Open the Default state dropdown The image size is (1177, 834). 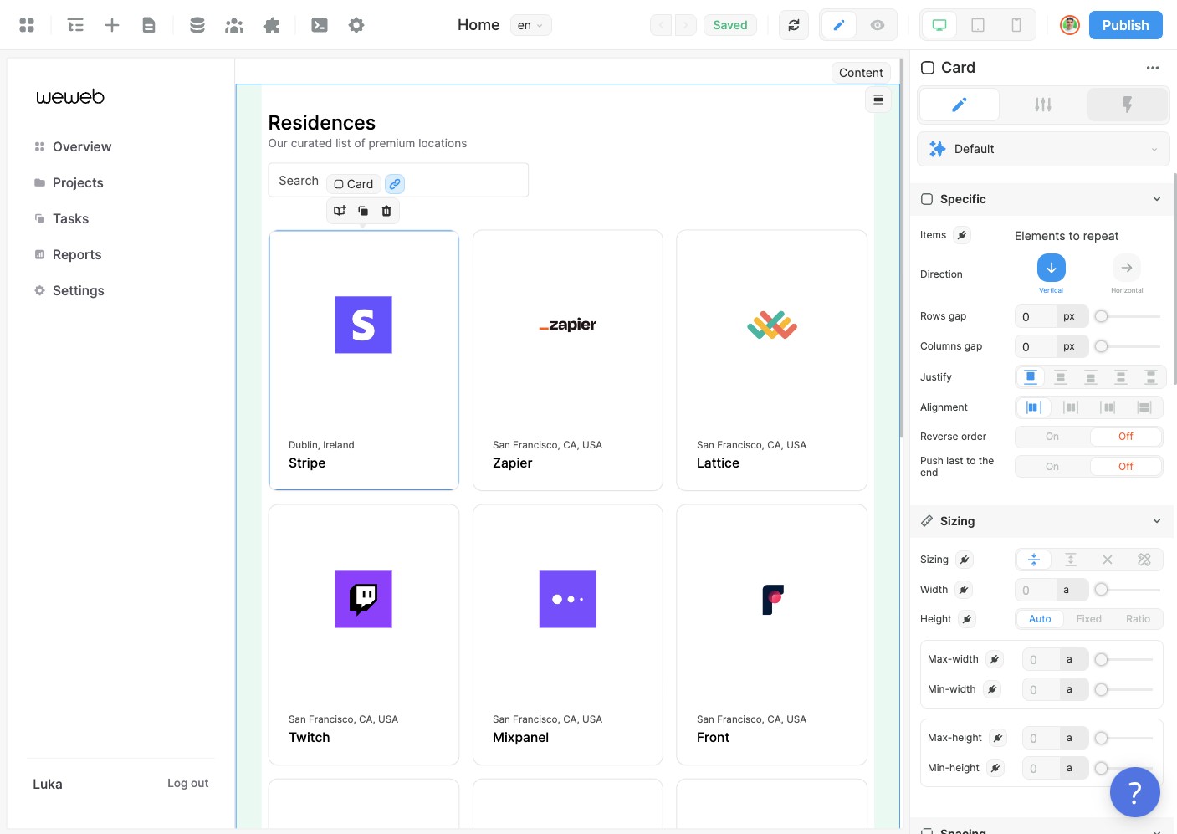[1043, 149]
